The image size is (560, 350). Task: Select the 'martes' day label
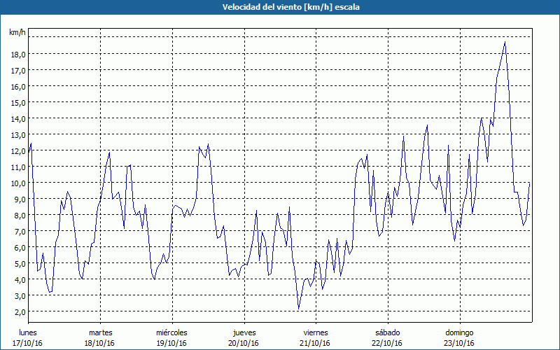coord(100,332)
